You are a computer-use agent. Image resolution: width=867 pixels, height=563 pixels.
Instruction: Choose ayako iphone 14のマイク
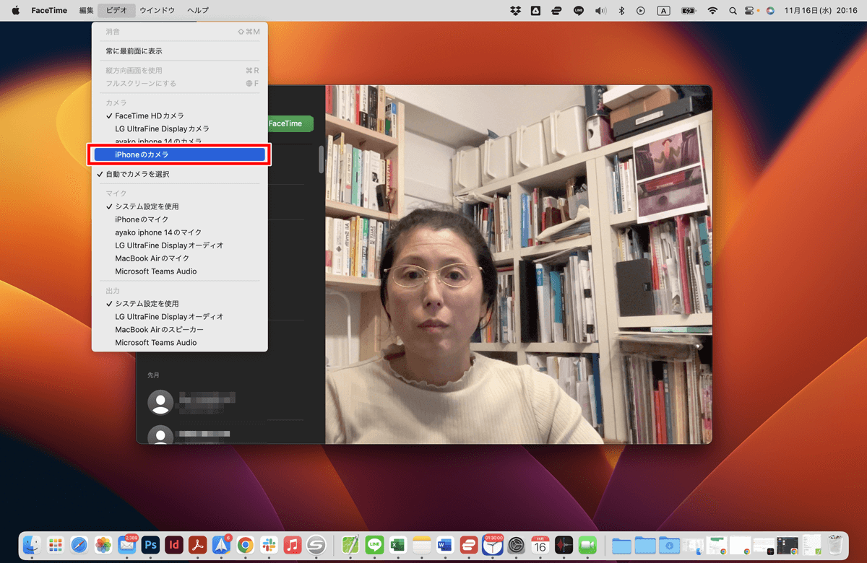179,232
